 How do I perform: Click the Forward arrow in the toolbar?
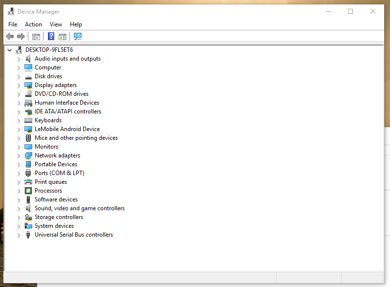tap(21, 37)
